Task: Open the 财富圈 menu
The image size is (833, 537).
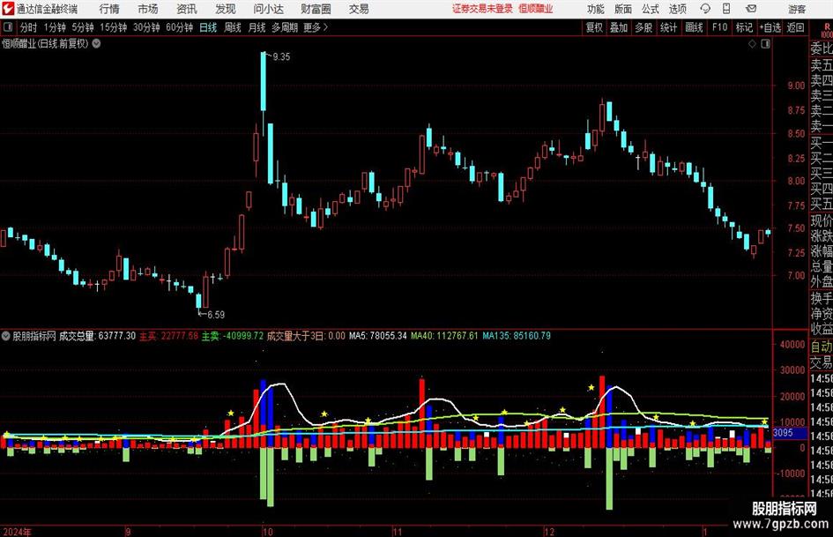Action: 316,9
